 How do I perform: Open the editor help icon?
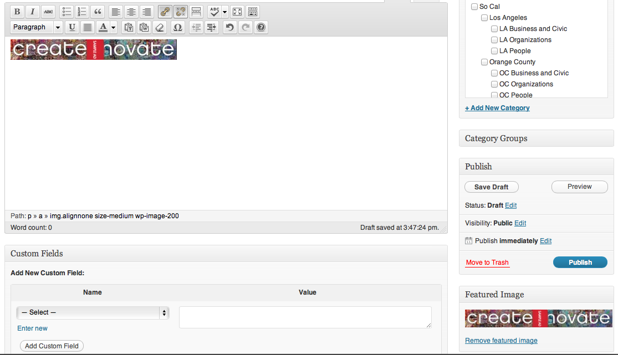[261, 27]
